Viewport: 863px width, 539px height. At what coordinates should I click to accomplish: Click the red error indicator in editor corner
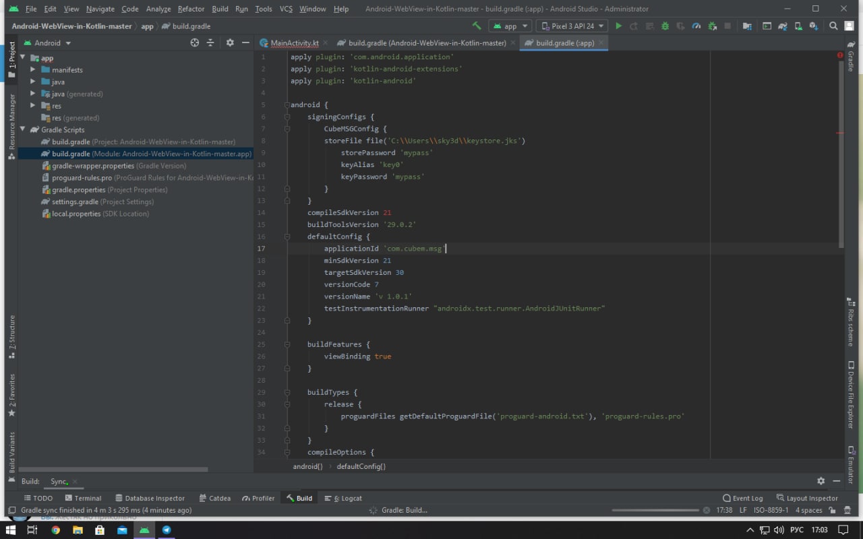click(x=840, y=55)
